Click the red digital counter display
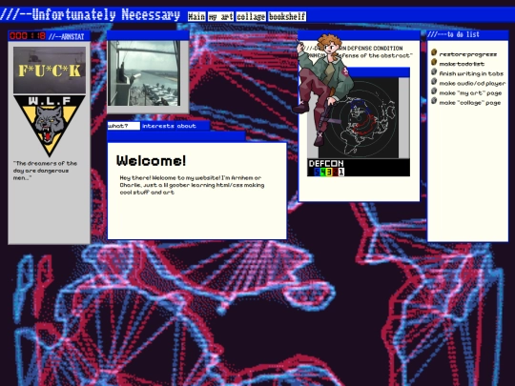This screenshot has height=386, width=515. 28,36
